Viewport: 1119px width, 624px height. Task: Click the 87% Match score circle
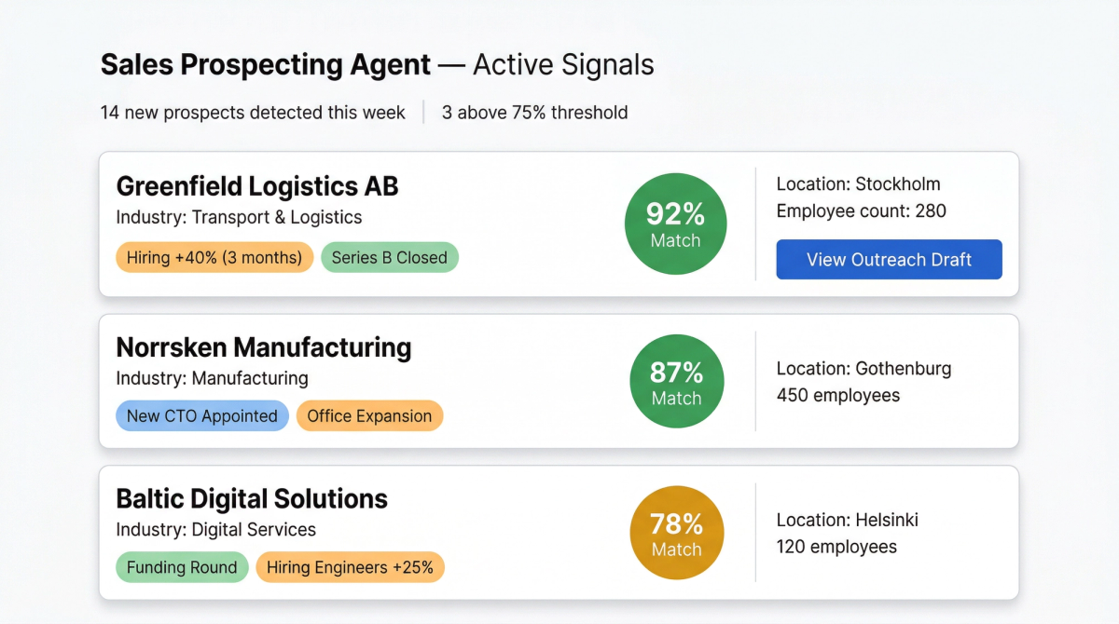tap(677, 382)
